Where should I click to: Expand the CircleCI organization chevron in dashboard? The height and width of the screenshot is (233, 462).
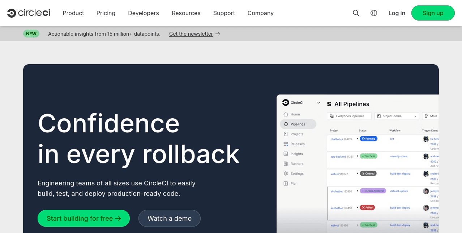pos(318,103)
